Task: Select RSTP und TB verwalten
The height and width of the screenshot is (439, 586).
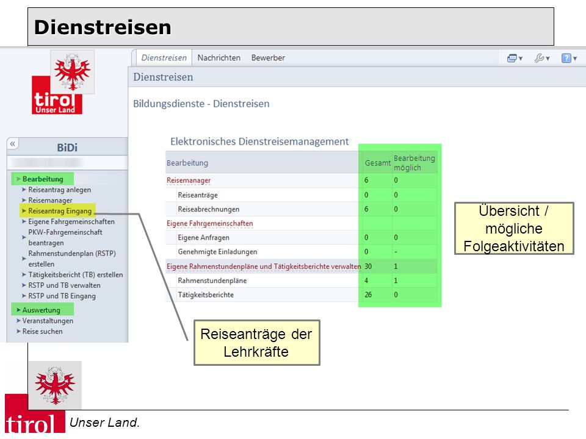Action: click(x=64, y=285)
